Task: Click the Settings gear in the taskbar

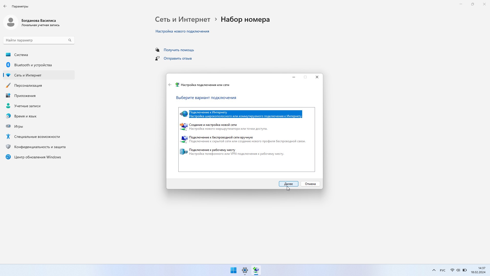Action: pyautogui.click(x=245, y=270)
